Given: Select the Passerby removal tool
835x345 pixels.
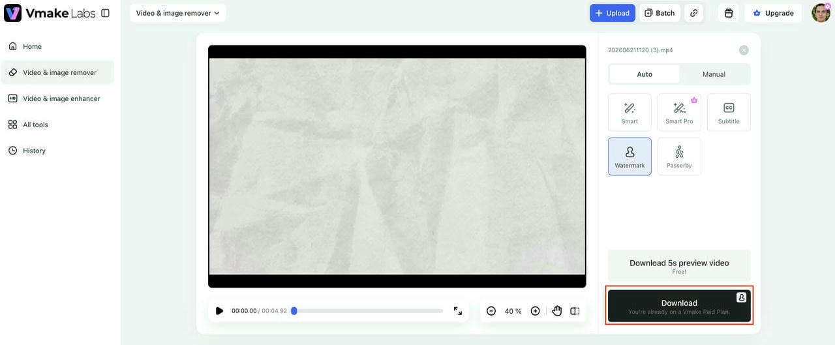Looking at the screenshot, I should (679, 157).
